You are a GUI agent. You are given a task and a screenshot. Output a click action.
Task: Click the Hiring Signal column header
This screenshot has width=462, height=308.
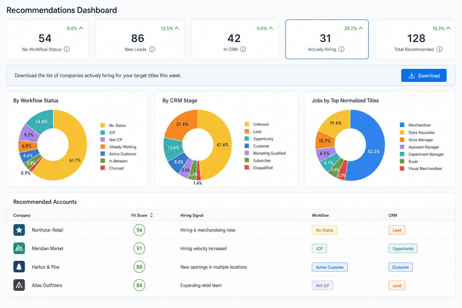pyautogui.click(x=192, y=215)
